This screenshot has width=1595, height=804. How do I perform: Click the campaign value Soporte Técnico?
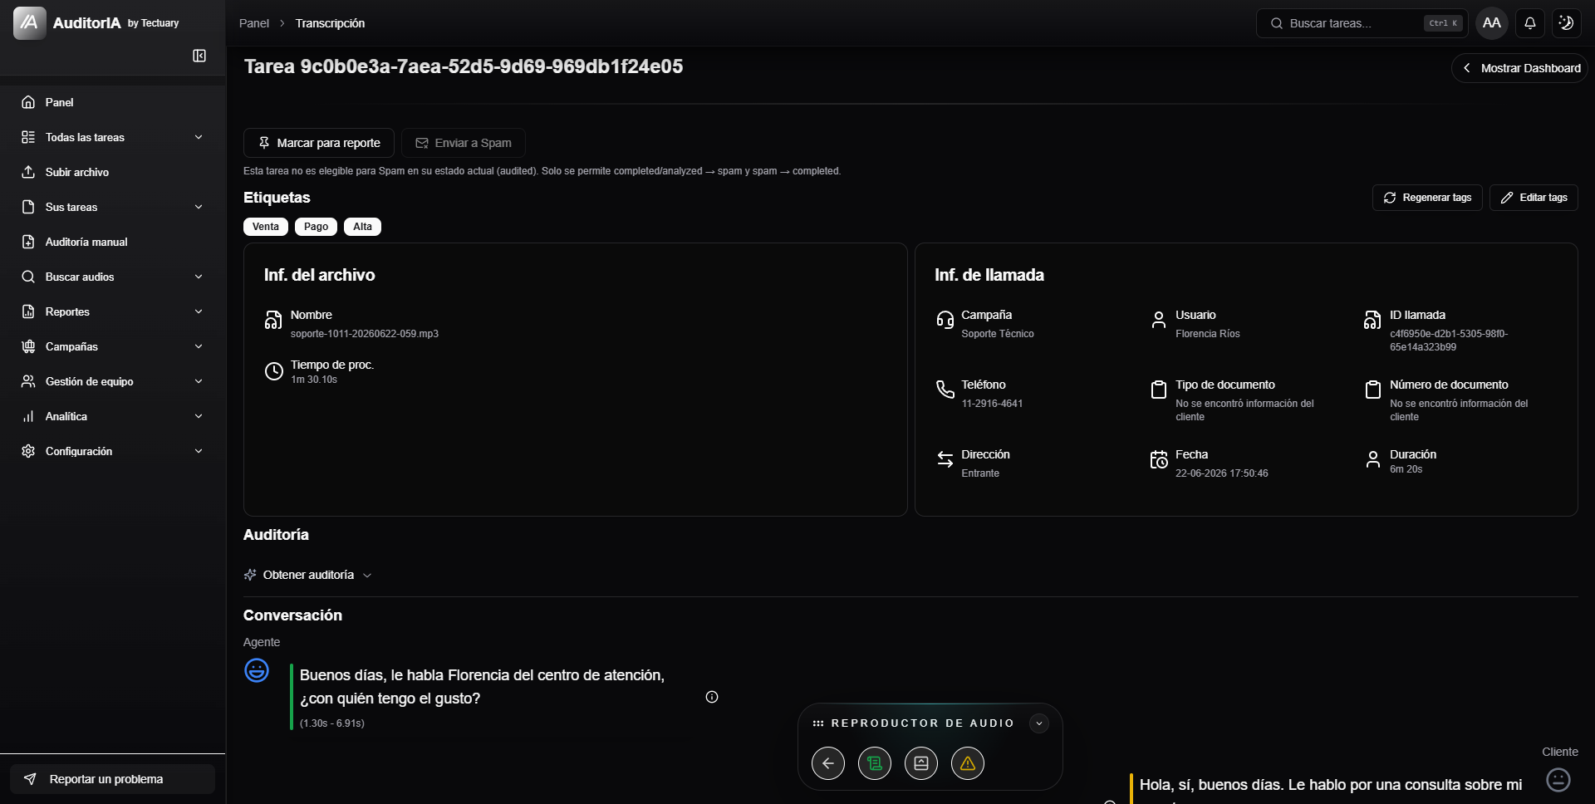(x=998, y=334)
